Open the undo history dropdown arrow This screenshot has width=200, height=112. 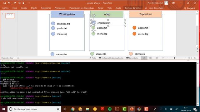[12, 3]
